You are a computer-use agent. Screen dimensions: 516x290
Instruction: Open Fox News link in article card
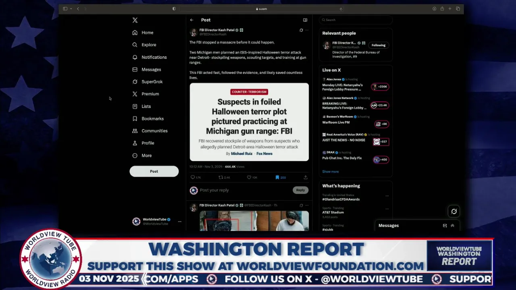(264, 153)
